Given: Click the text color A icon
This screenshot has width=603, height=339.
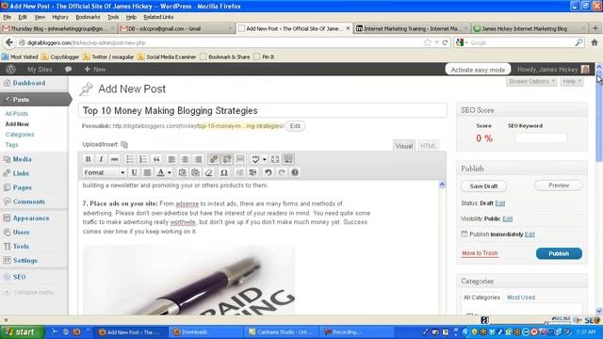Looking at the screenshot, I should (161, 172).
